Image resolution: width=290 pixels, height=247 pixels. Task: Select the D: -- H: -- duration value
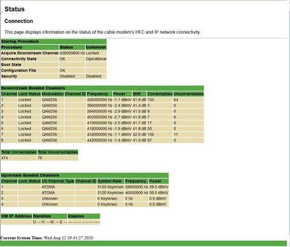click(50, 222)
